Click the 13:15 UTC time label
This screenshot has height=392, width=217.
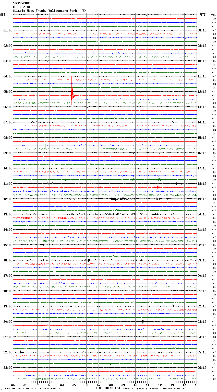pyautogui.click(x=202, y=107)
